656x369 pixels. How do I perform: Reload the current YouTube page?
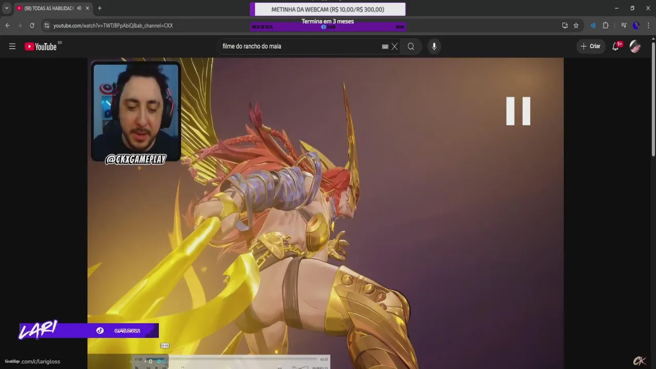point(32,26)
